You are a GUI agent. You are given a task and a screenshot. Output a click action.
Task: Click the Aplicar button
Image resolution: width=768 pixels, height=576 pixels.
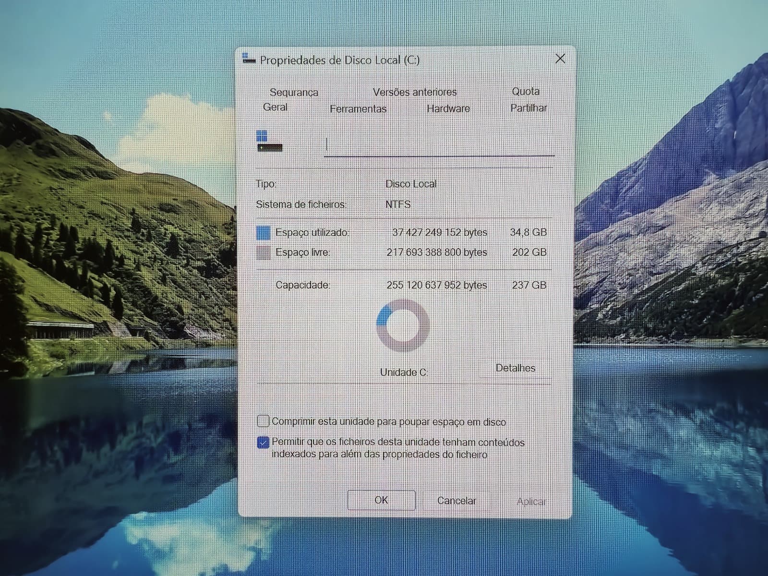click(531, 502)
